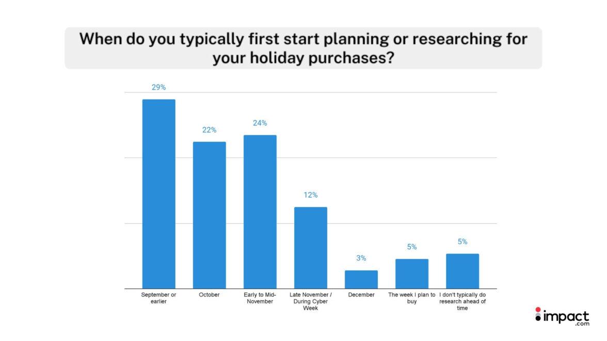Viewport: 607px width, 341px height.
Task: Select the 24% data label
Action: [x=260, y=123]
